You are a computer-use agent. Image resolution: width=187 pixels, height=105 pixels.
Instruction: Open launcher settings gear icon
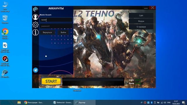[35, 25]
